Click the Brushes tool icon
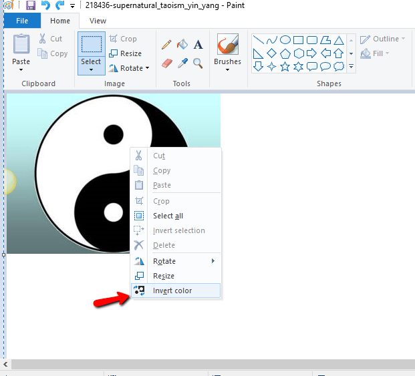This screenshot has width=415, height=376. [228, 44]
